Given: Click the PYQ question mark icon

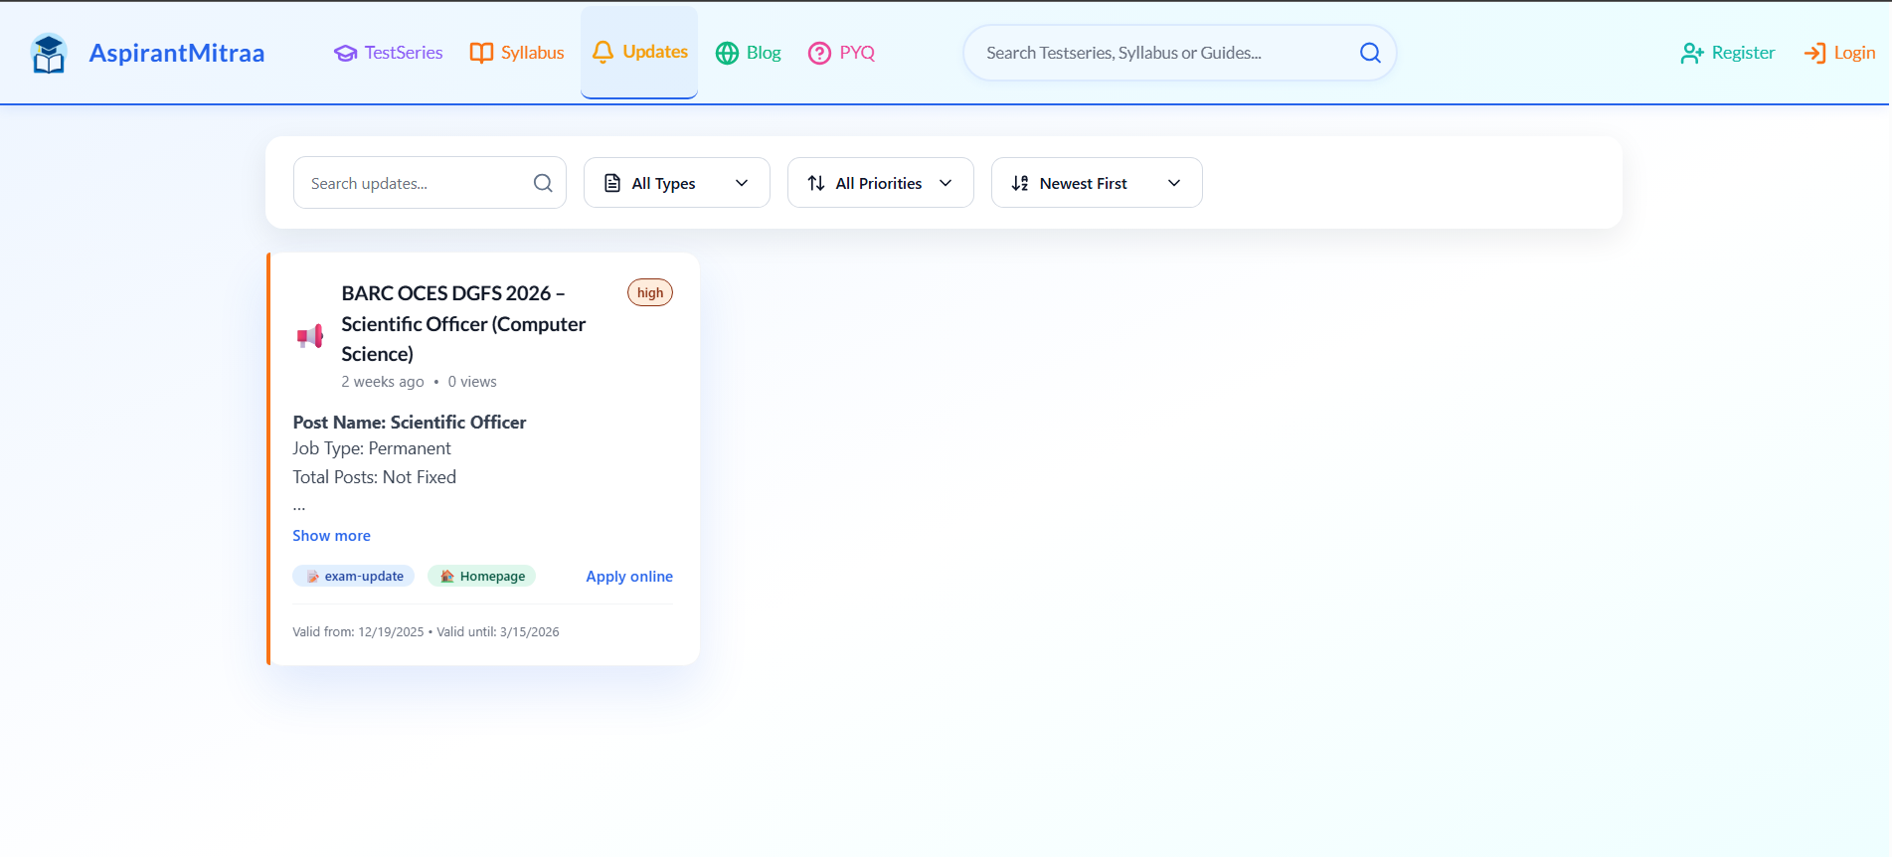Looking at the screenshot, I should point(819,53).
